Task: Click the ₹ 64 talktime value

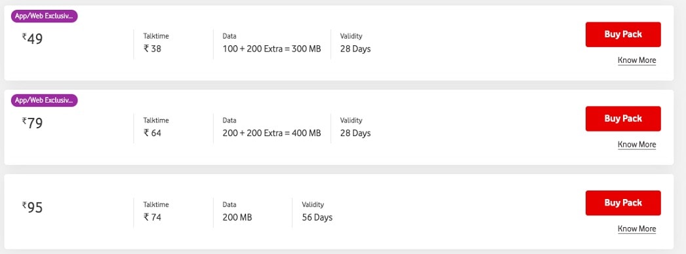Action: coord(152,133)
